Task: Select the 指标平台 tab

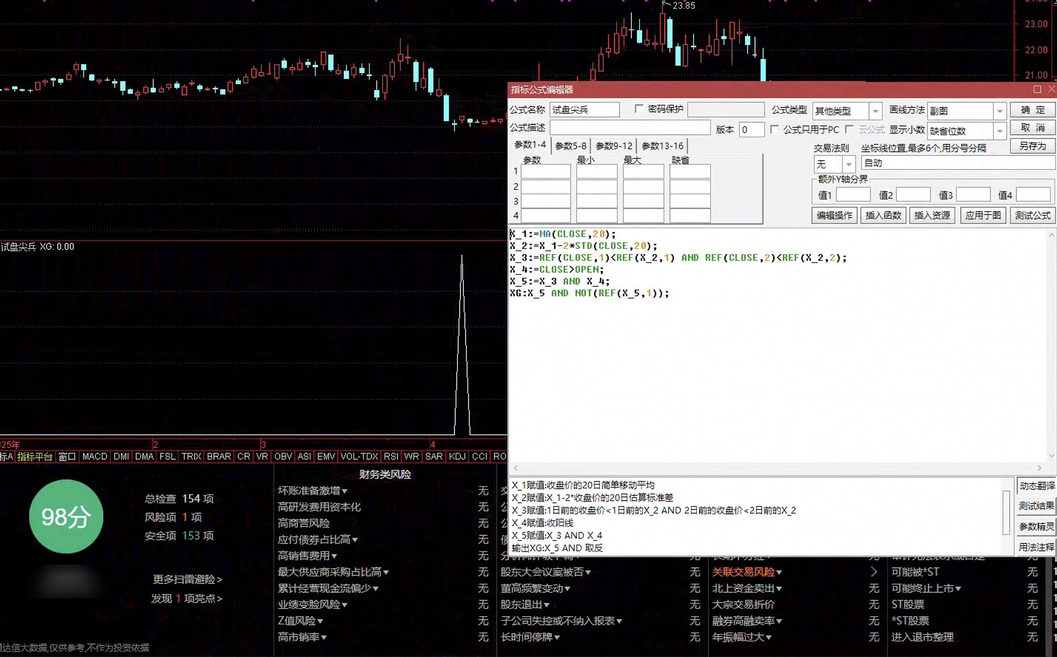Action: (x=35, y=457)
